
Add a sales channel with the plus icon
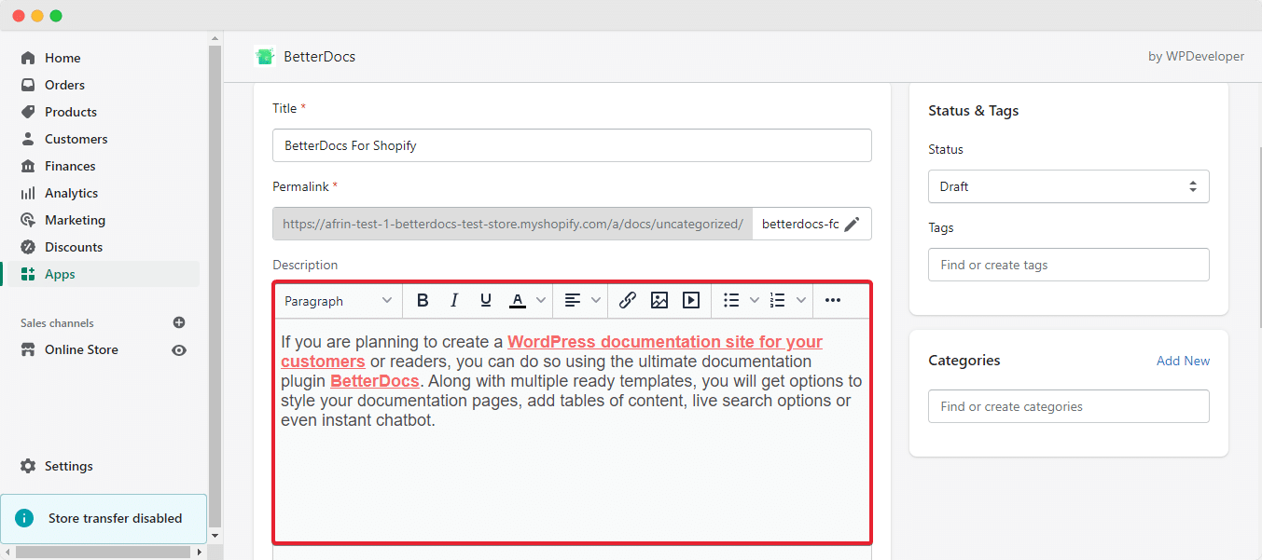coord(178,322)
